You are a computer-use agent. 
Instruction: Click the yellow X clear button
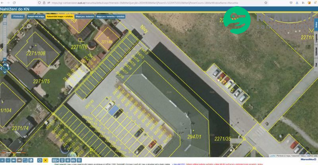[45, 160]
